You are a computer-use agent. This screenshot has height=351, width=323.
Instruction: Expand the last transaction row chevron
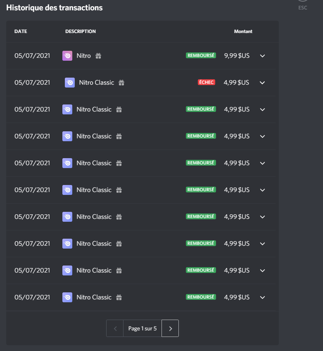262,297
